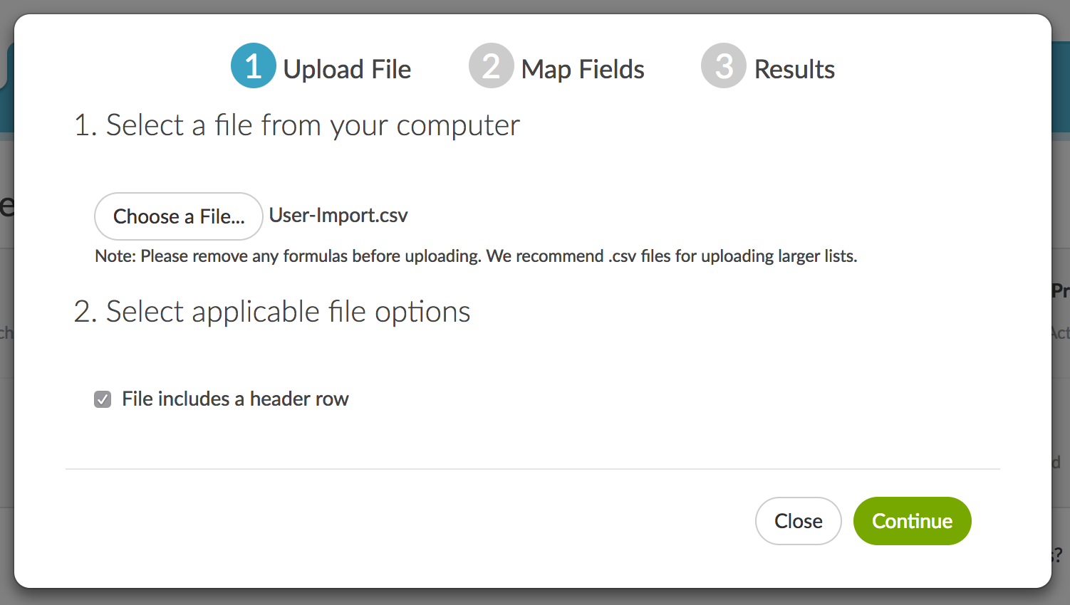Click the number 1 step circle

click(253, 66)
